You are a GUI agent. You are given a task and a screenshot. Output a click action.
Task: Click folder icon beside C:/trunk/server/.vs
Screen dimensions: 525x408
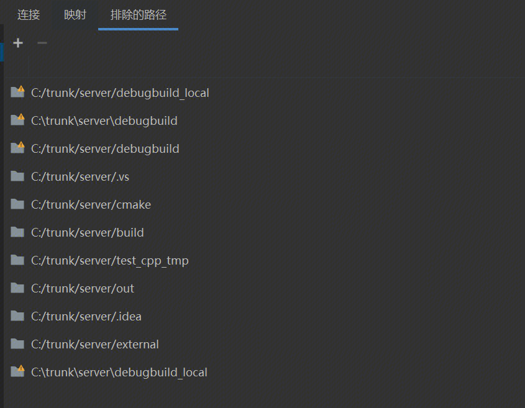(17, 176)
